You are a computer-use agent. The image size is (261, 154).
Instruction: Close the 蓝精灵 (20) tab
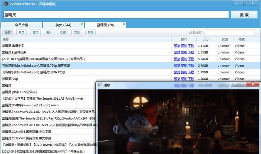[124, 24]
